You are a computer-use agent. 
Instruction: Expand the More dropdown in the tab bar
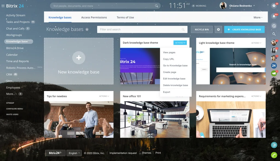(x=258, y=17)
